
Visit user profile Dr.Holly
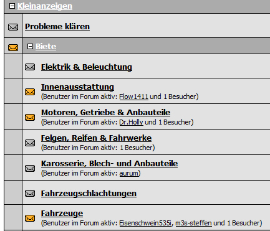tap(131, 122)
